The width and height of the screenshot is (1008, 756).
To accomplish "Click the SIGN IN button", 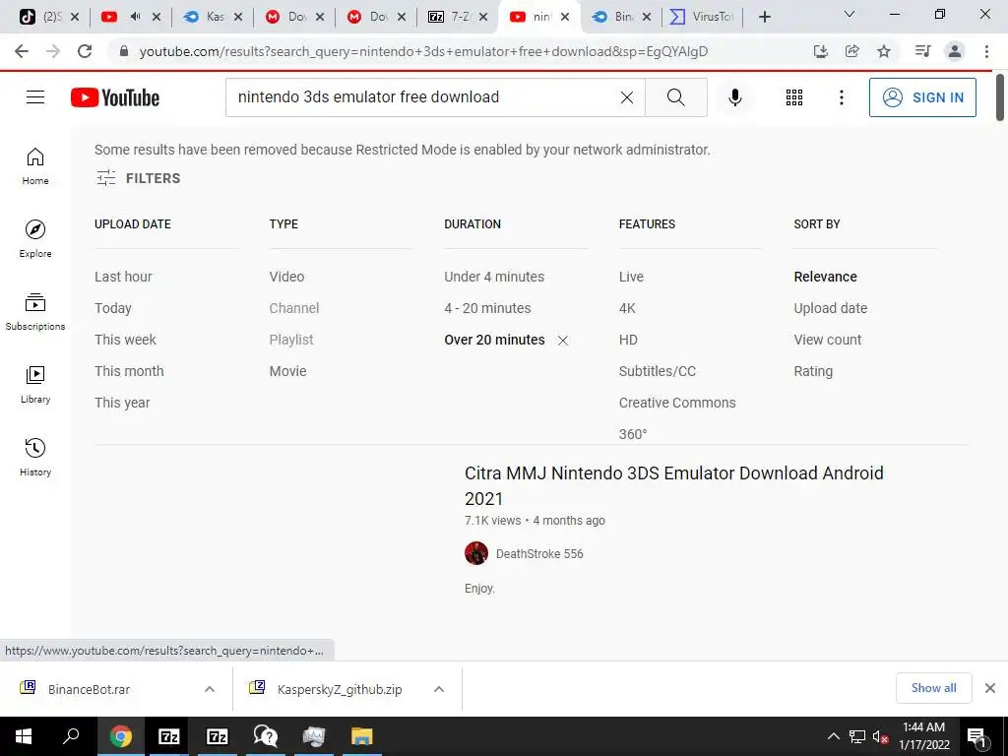I will coord(922,97).
